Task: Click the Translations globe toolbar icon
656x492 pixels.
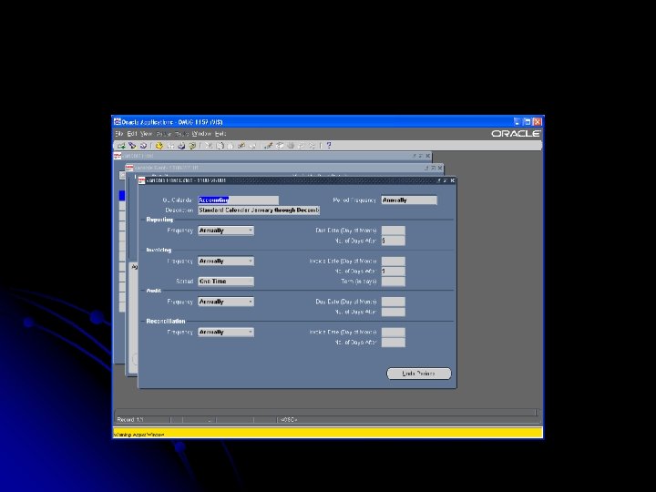Action: coord(291,146)
